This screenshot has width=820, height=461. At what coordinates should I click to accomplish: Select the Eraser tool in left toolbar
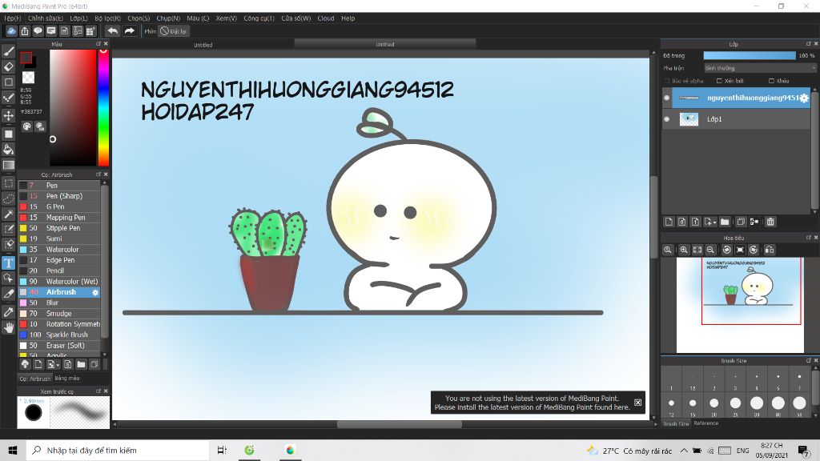[8, 66]
